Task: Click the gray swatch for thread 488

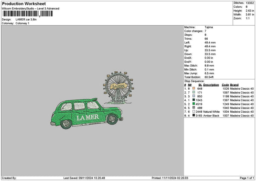Action: point(194,108)
